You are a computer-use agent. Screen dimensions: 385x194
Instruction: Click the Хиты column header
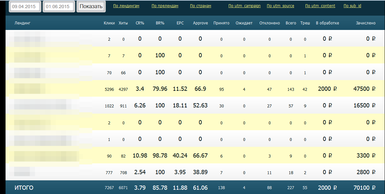click(x=123, y=23)
